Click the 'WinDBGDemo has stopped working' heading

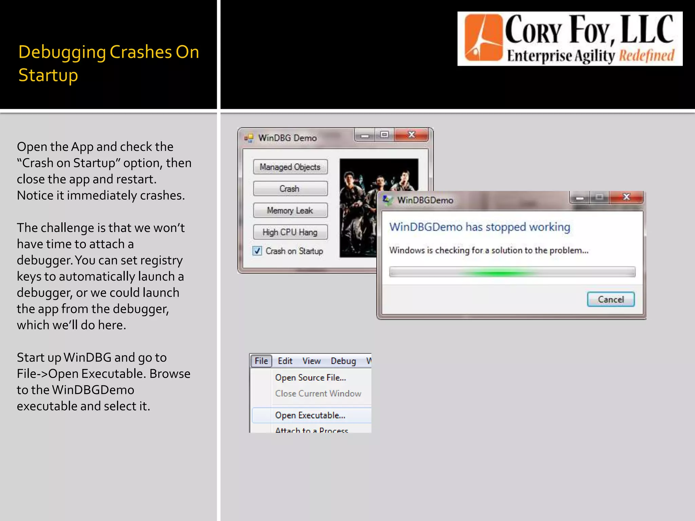(480, 227)
